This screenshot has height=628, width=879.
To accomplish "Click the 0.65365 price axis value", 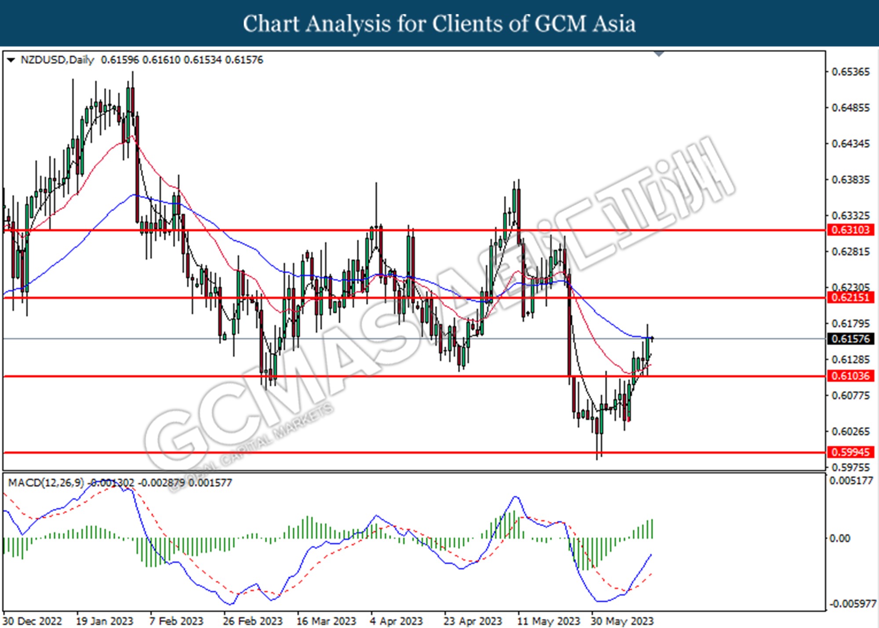I will tap(850, 72).
